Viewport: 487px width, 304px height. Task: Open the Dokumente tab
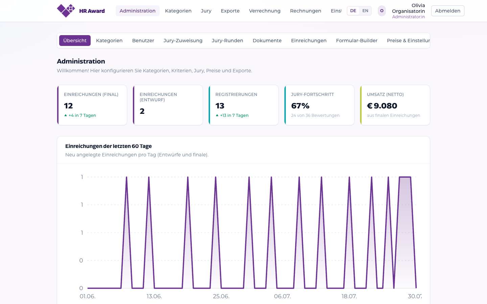[x=267, y=41]
